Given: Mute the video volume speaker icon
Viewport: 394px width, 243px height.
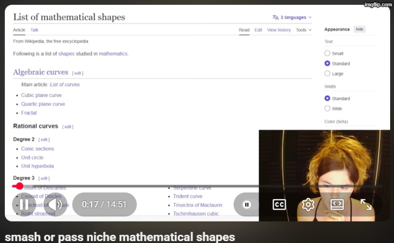Looking at the screenshot, I should tap(55, 205).
